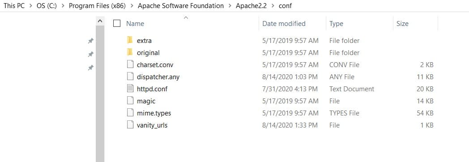Open the chevron dropdown after Program Files (x86)
469x162 pixels.
tap(132, 6)
